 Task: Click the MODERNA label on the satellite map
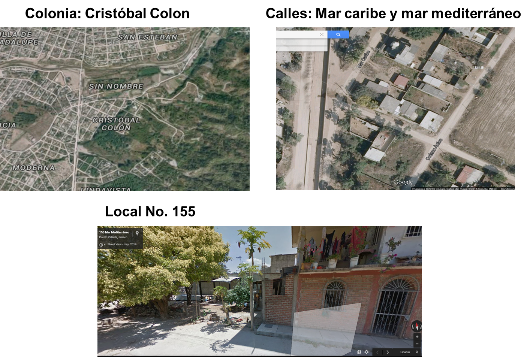[34, 167]
